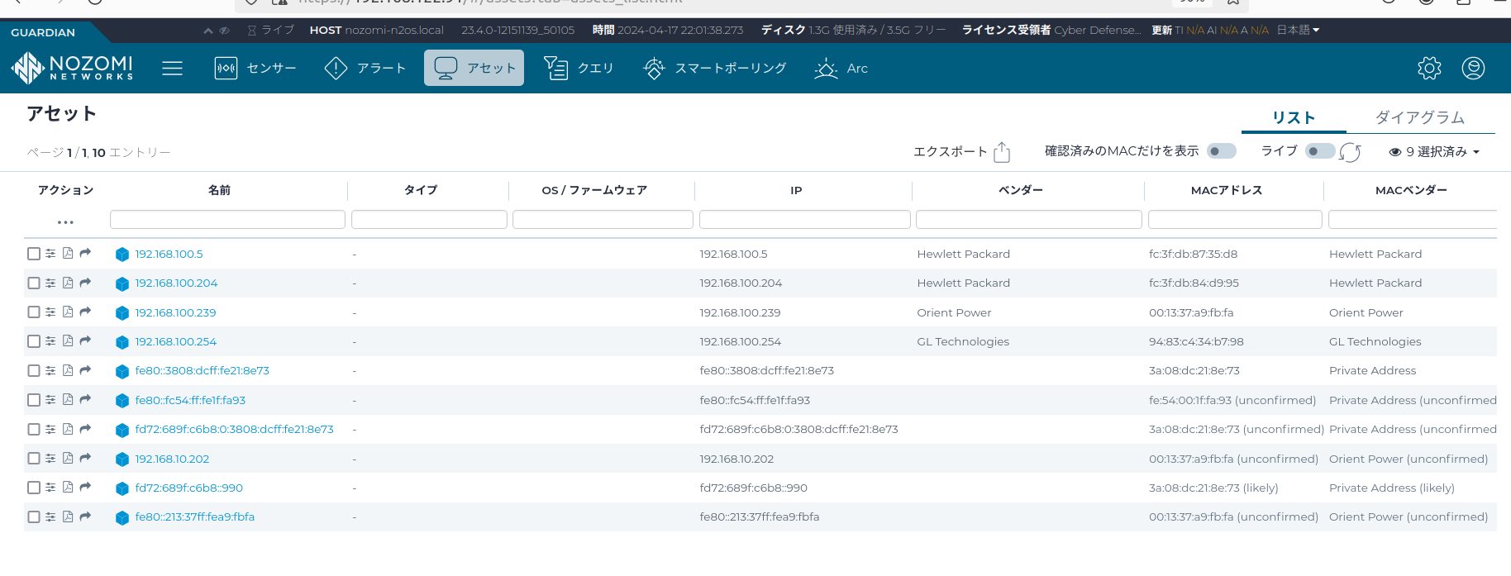This screenshot has height=576, width=1511.
Task: Open the hamburger navigation menu
Action: coord(172,68)
